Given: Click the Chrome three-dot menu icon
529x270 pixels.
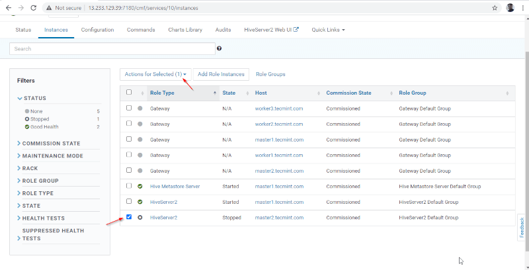Looking at the screenshot, I should point(523,8).
